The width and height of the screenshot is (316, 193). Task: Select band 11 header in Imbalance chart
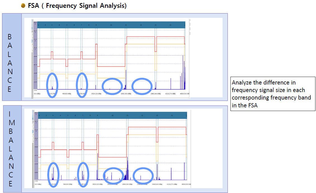point(128,115)
